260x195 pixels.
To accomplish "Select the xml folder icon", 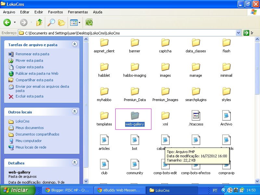I will tap(165, 116).
